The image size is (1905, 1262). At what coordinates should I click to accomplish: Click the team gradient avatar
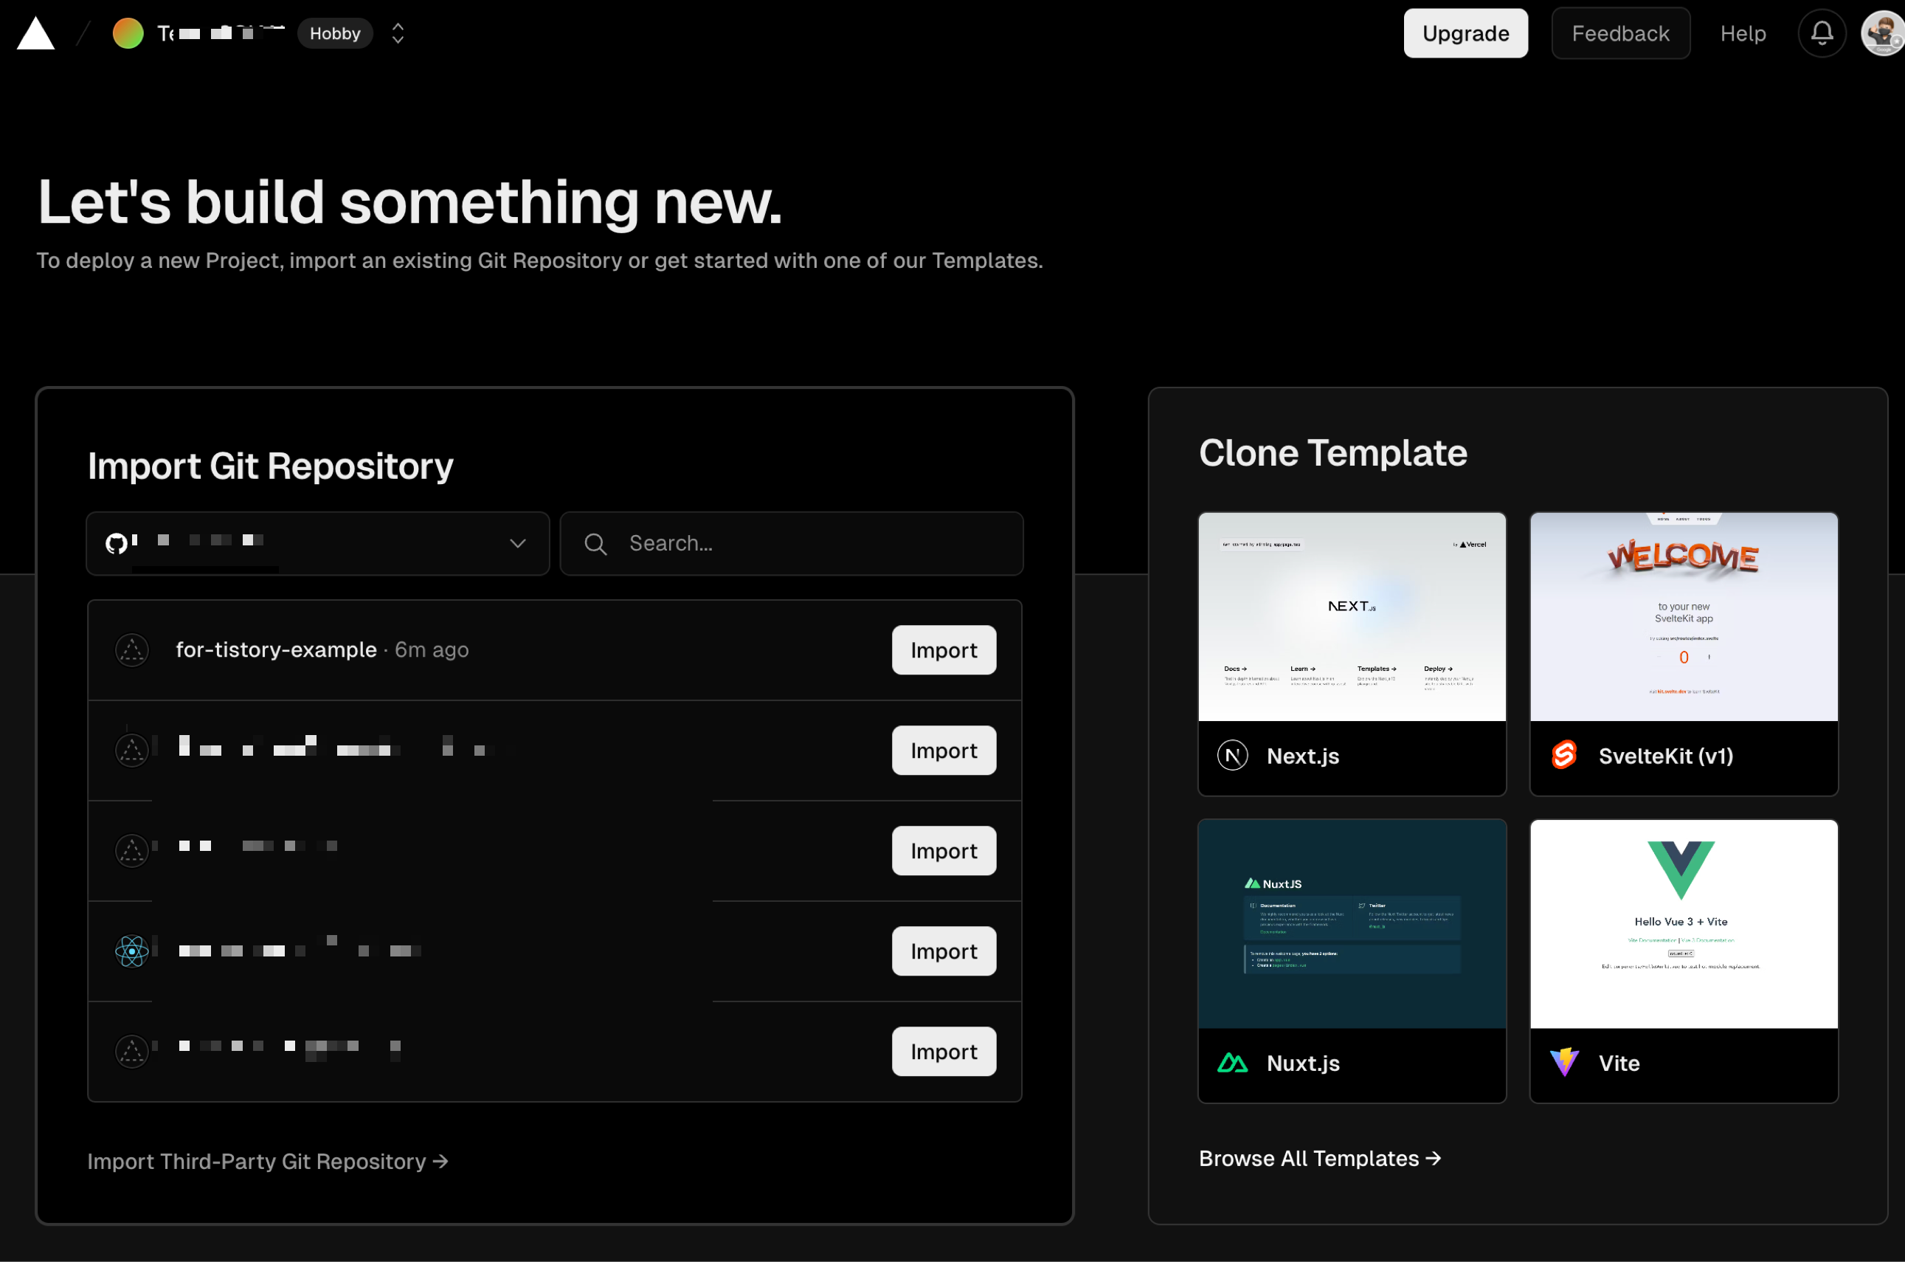point(128,33)
